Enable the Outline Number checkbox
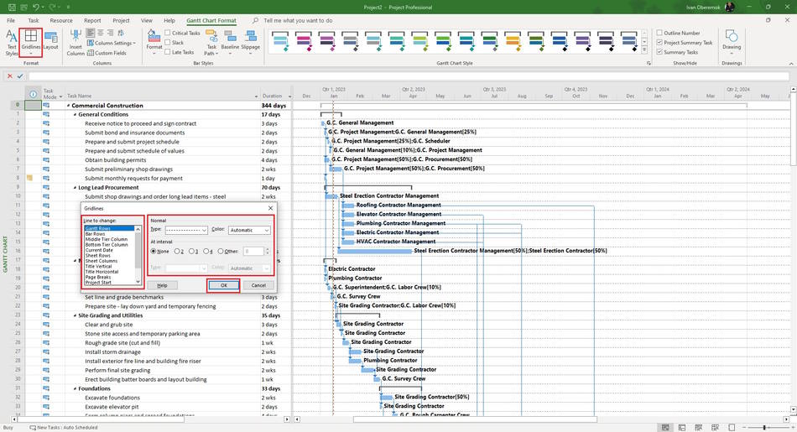Image resolution: width=797 pixels, height=432 pixels. [x=659, y=33]
